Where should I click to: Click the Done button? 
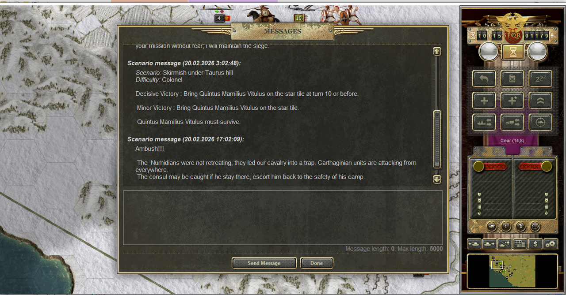(x=317, y=263)
